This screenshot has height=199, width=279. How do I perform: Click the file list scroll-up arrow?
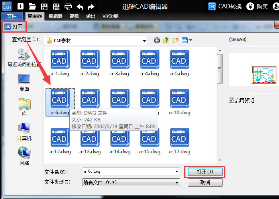click(220, 51)
